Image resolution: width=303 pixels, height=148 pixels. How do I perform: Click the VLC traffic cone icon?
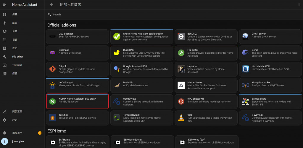pos(181,118)
